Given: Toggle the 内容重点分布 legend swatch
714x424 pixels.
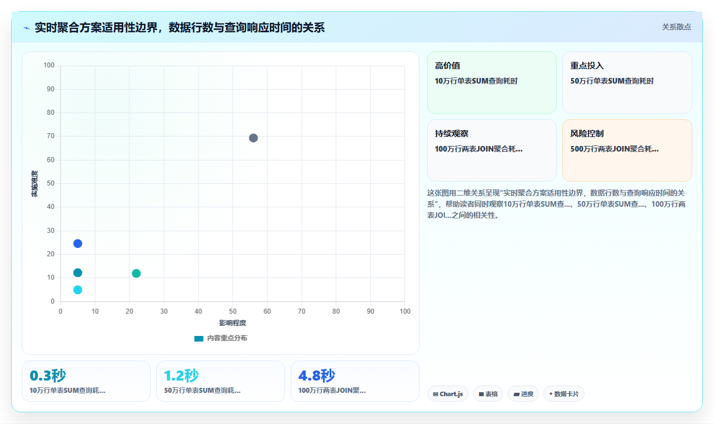Looking at the screenshot, I should 199,338.
